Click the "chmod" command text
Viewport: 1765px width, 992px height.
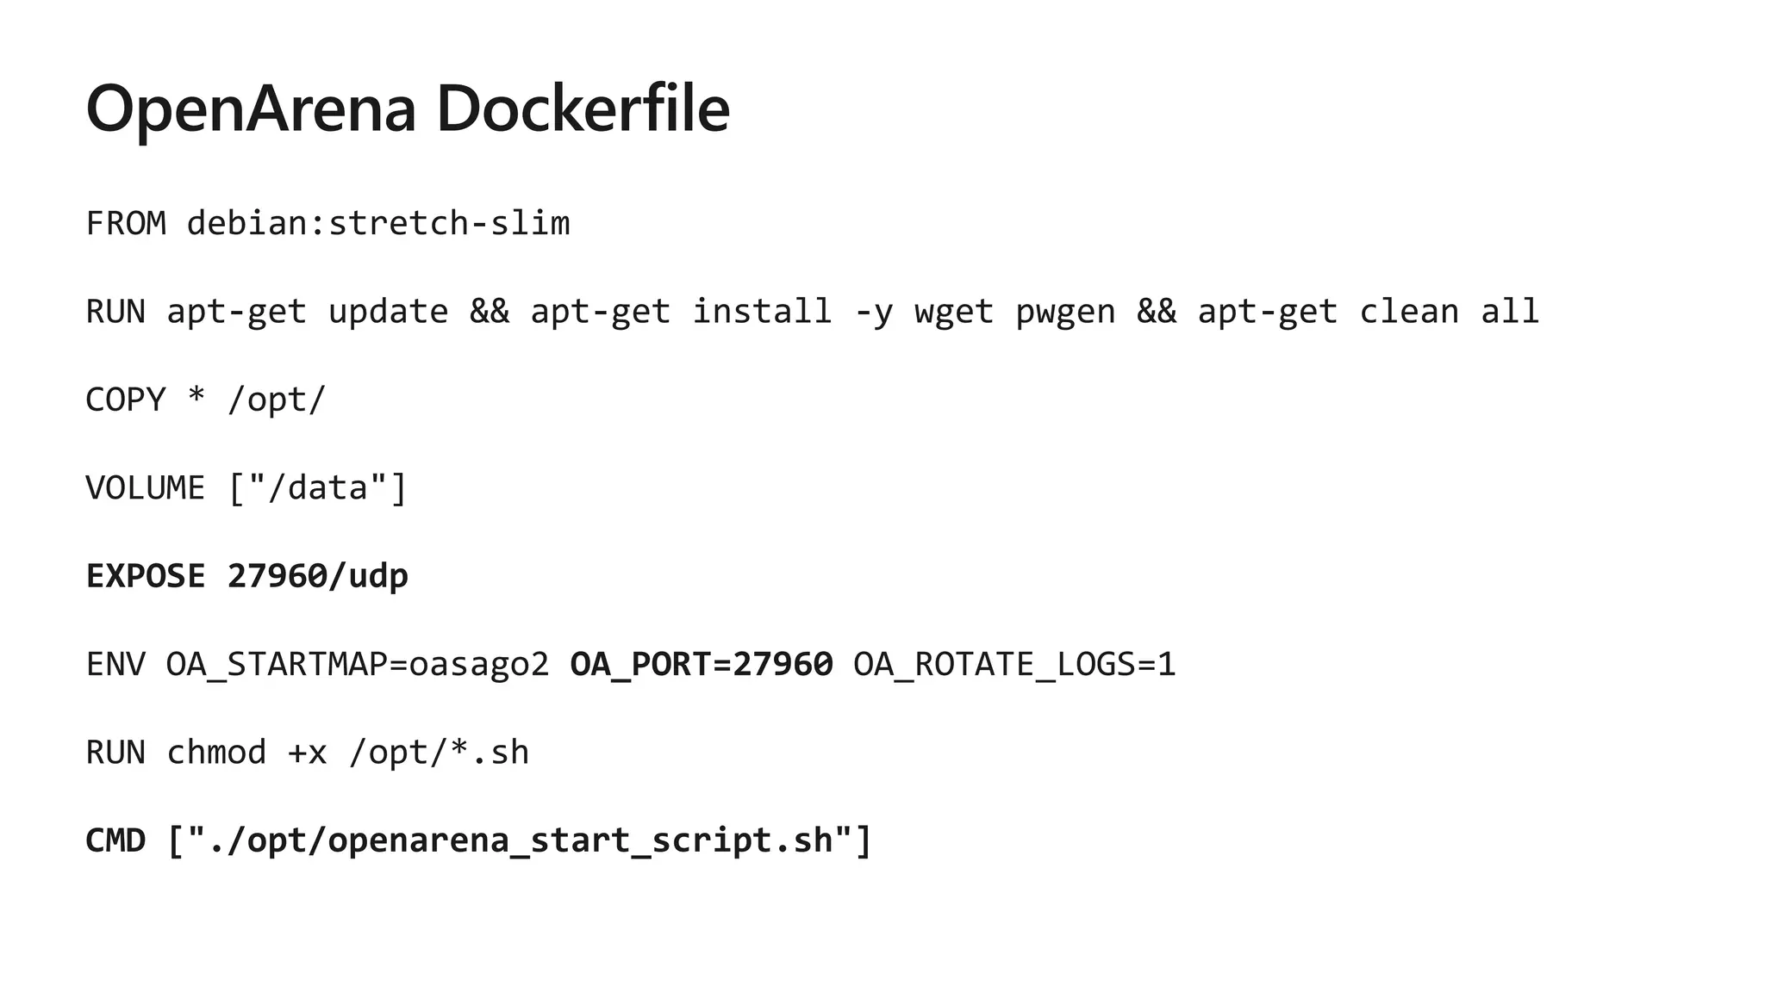[216, 753]
